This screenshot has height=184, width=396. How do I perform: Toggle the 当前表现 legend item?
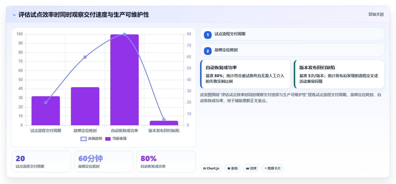pyautogui.click(x=116, y=139)
